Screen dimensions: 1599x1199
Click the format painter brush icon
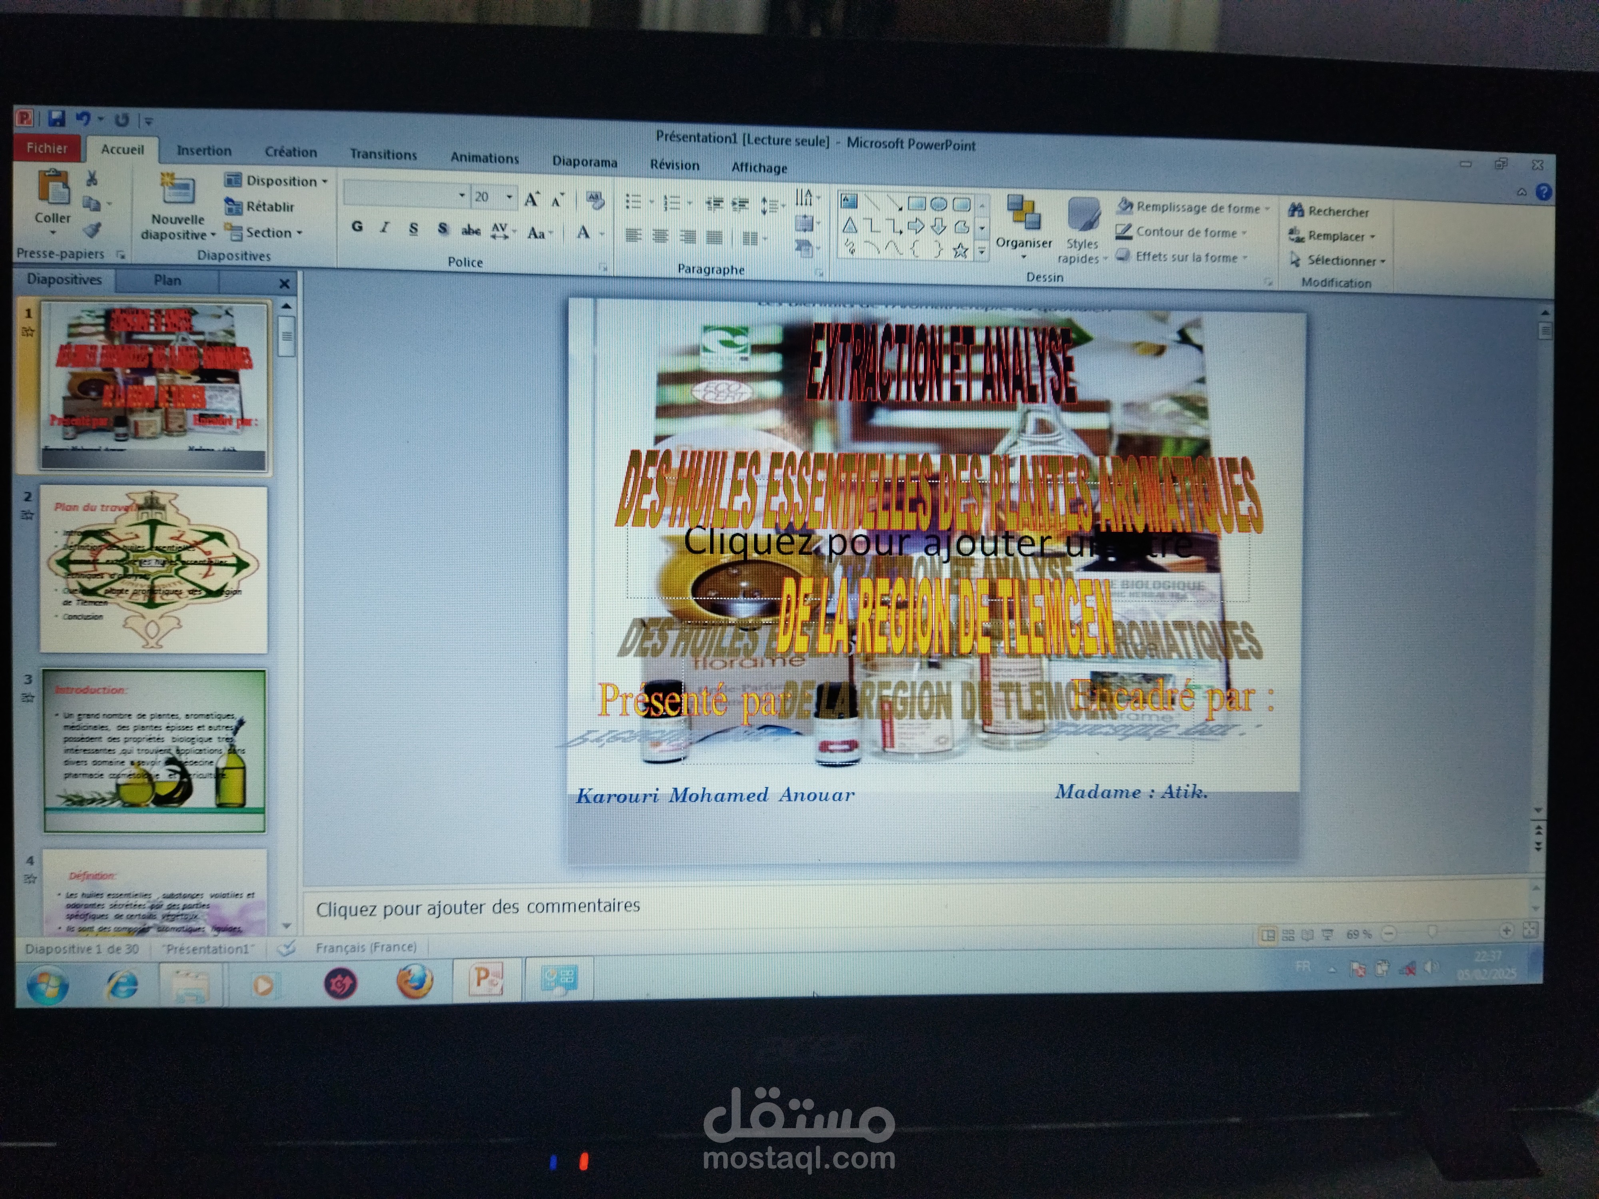[x=92, y=230]
